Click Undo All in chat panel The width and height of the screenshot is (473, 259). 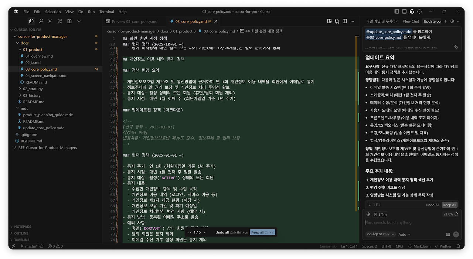432,205
